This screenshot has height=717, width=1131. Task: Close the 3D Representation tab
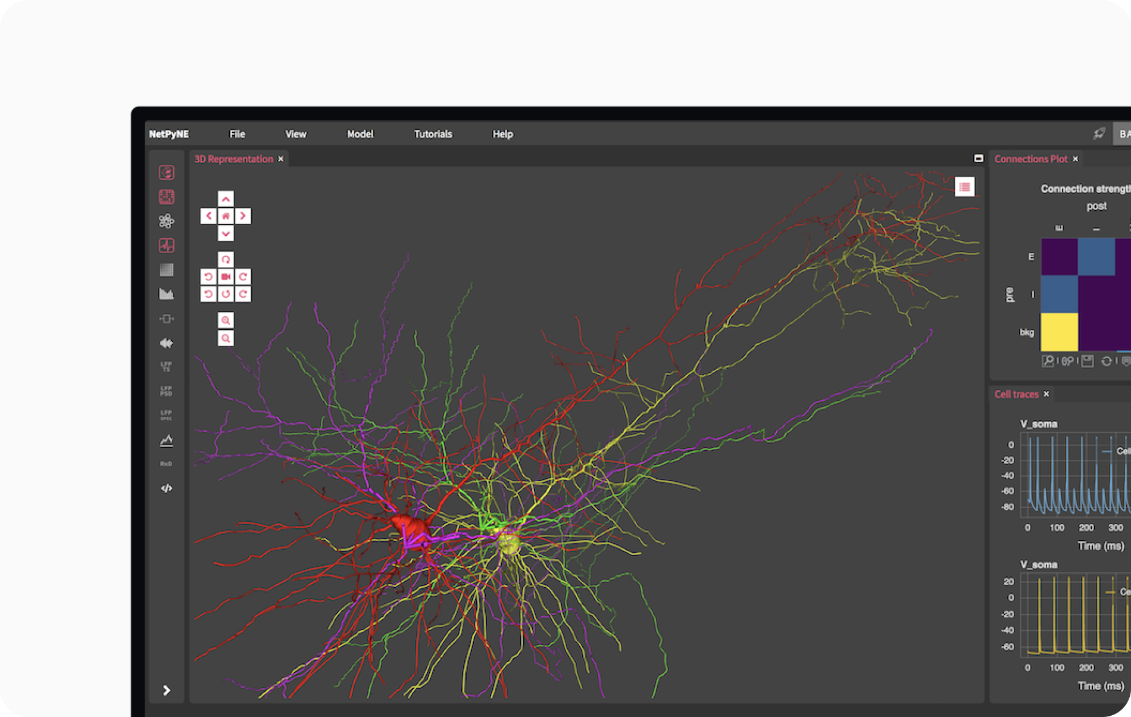coord(281,159)
